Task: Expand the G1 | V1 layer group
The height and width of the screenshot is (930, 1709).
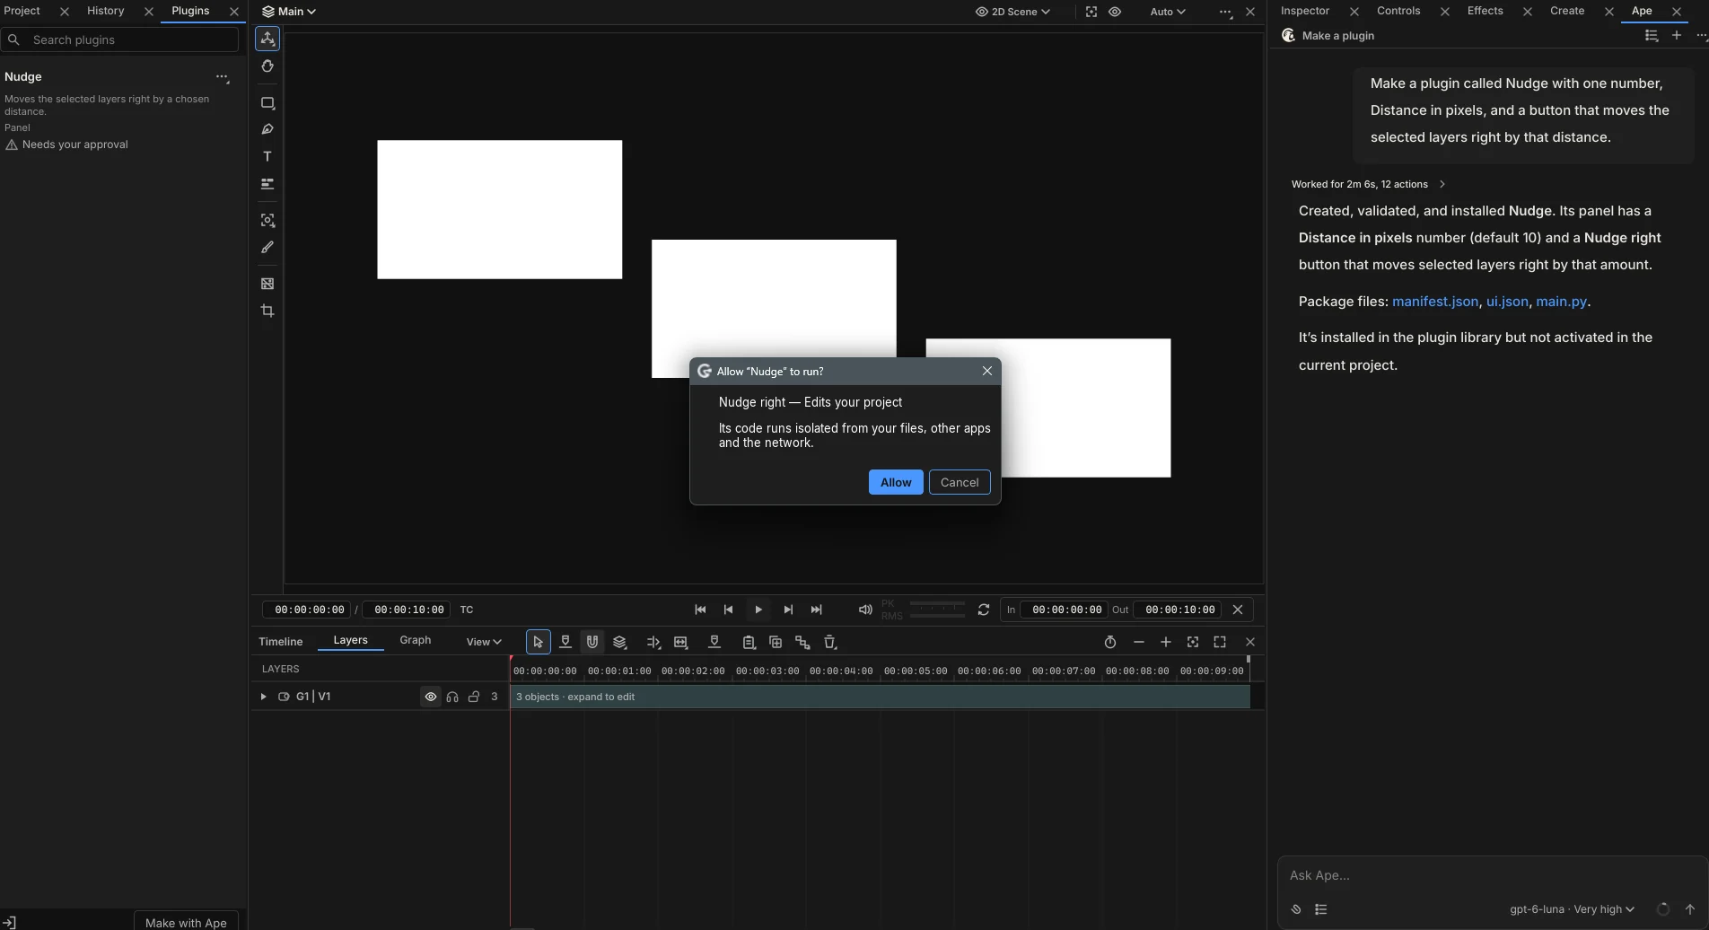Action: point(263,697)
